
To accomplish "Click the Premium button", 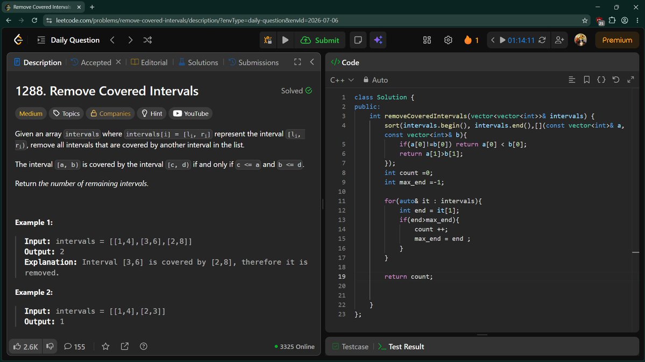I will tap(617, 40).
